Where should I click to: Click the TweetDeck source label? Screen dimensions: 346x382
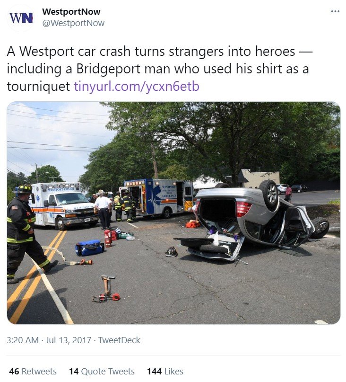pos(119,340)
